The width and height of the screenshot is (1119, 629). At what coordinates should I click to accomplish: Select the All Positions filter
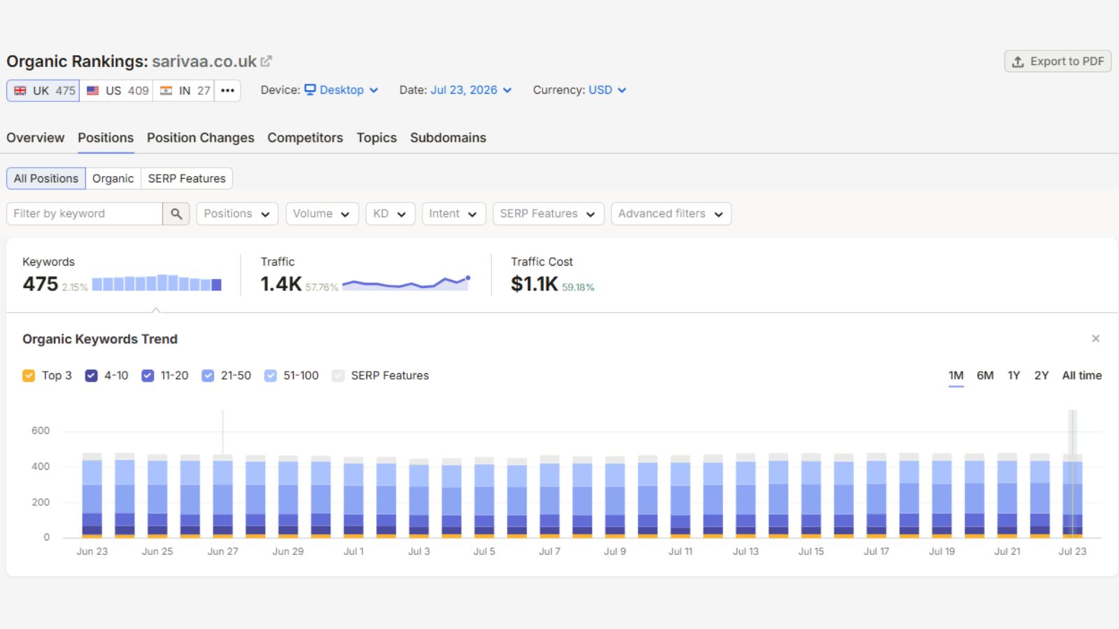(46, 178)
